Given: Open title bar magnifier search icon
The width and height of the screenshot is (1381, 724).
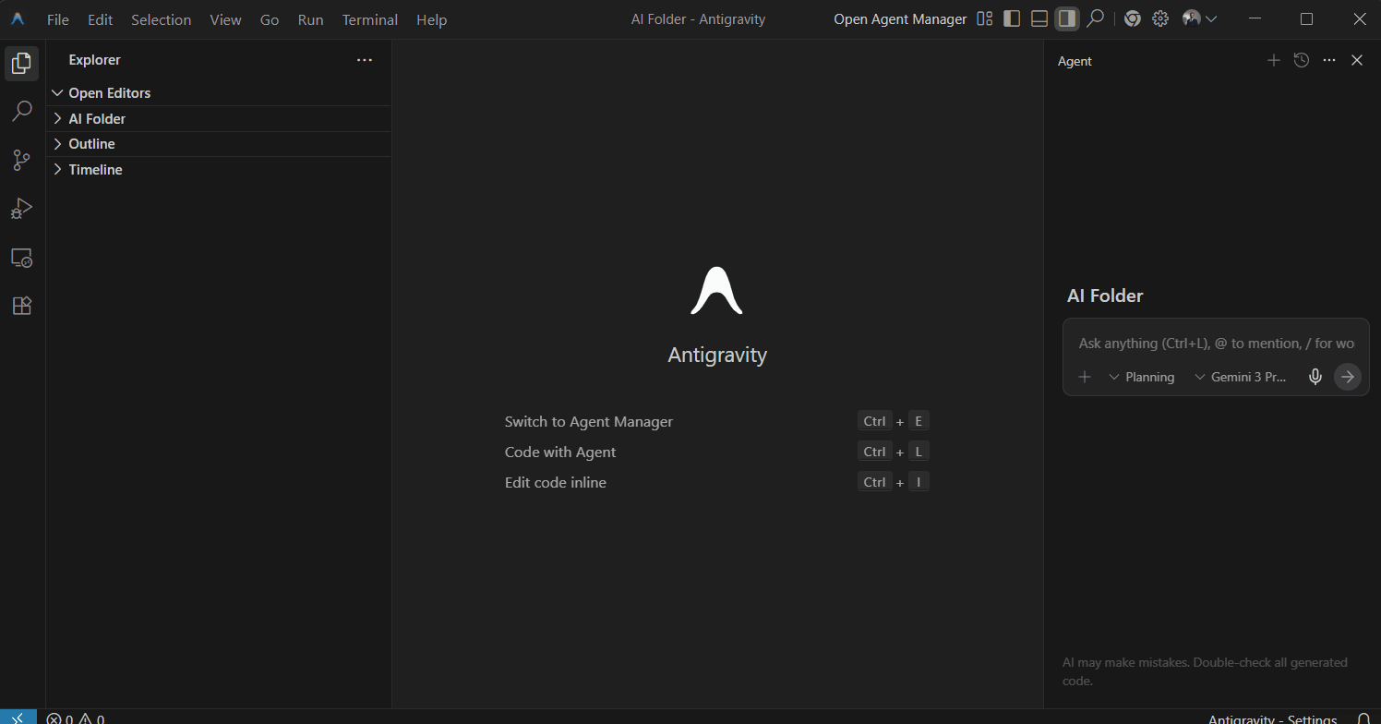Looking at the screenshot, I should pos(1095,18).
